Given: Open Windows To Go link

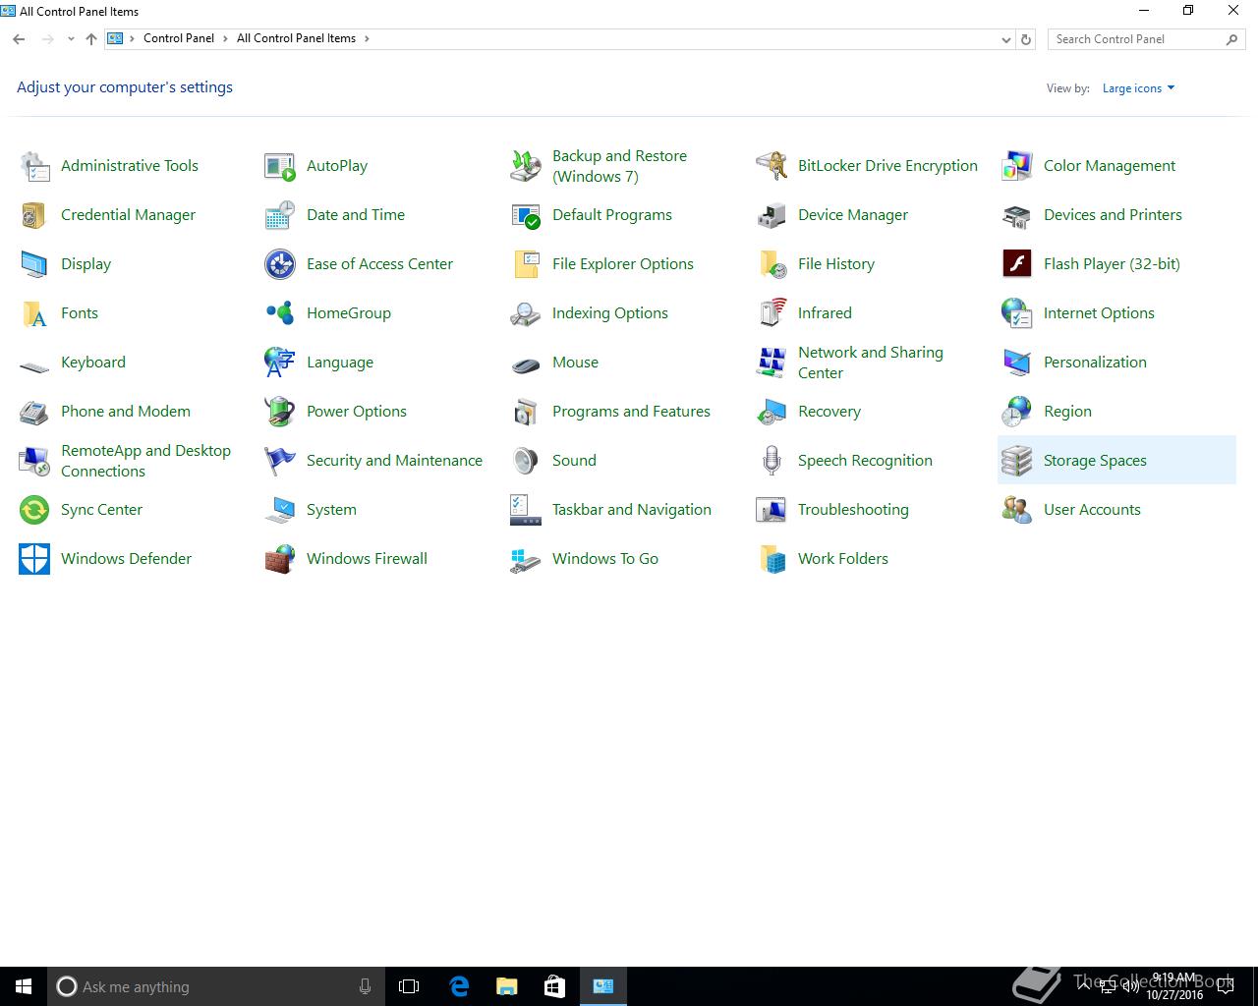Looking at the screenshot, I should (605, 559).
